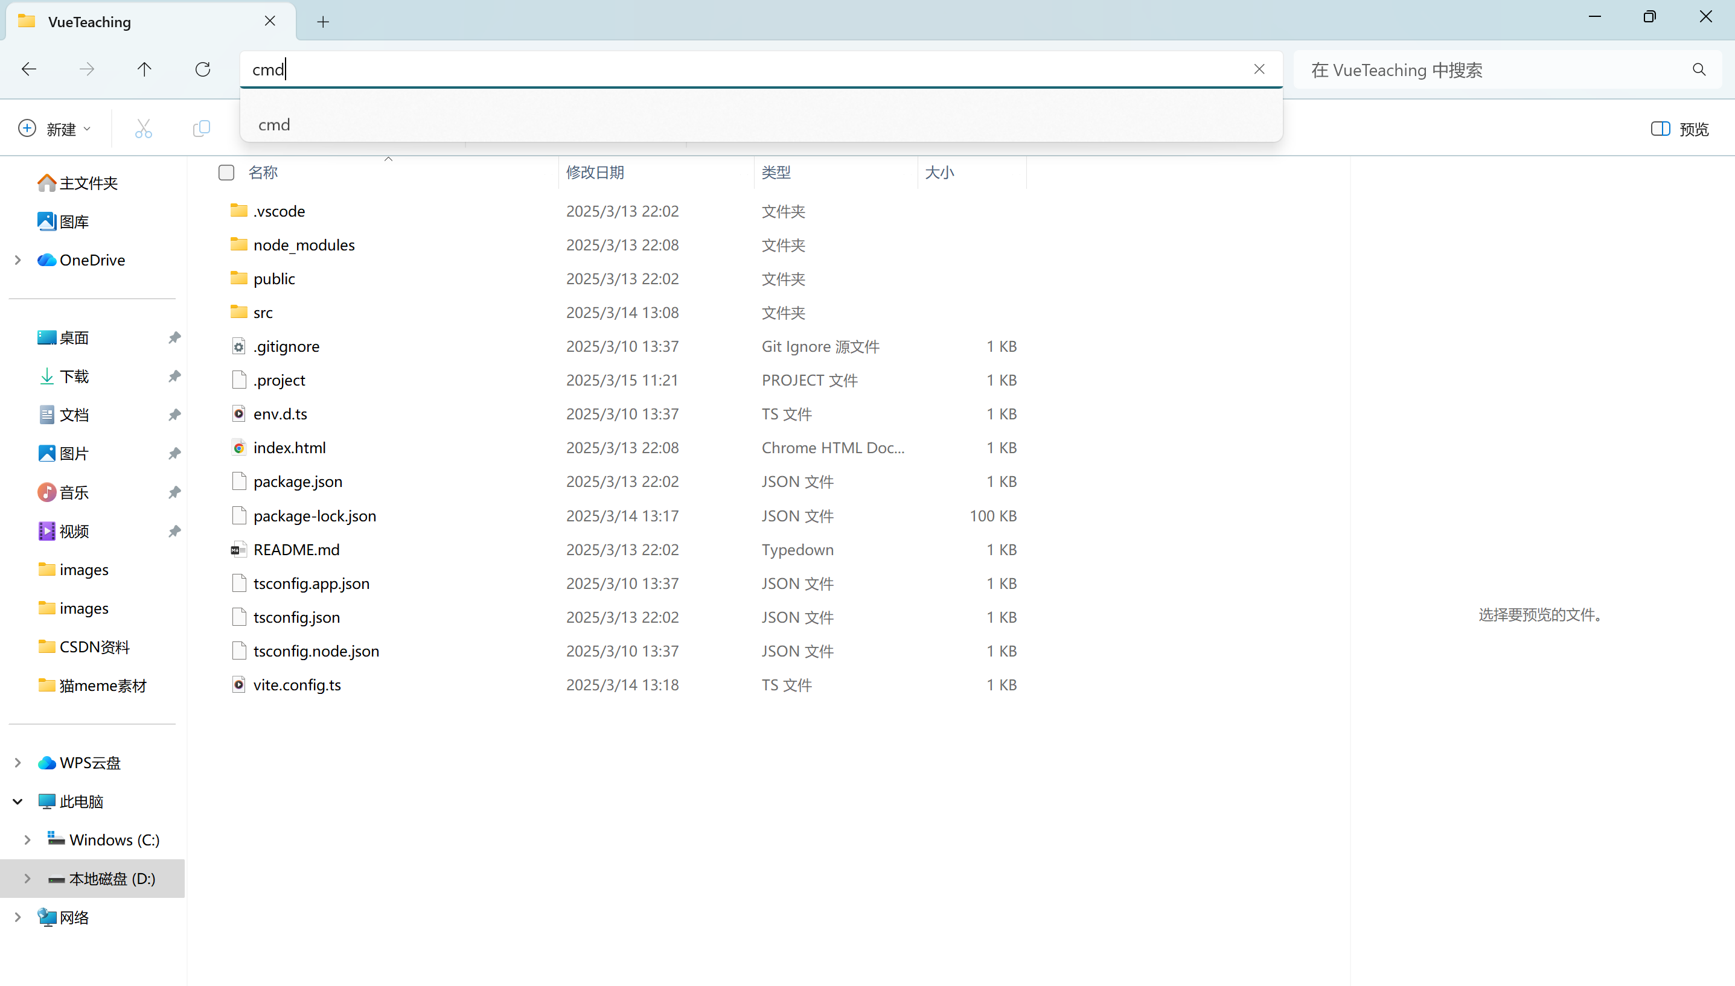Collapse the 此电脑 tree node

18,802
